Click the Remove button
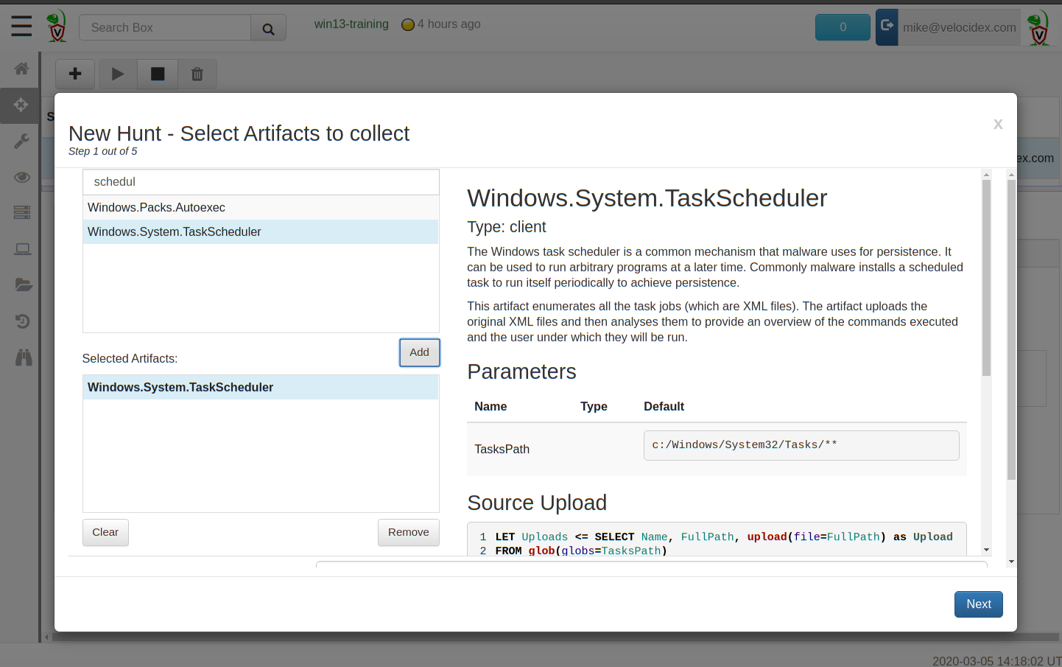The height and width of the screenshot is (667, 1062). [x=409, y=532]
